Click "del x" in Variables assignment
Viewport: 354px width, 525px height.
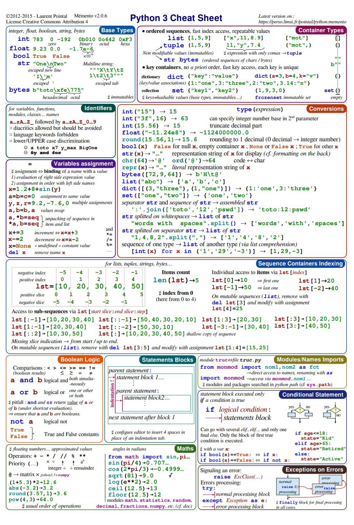tap(17, 253)
